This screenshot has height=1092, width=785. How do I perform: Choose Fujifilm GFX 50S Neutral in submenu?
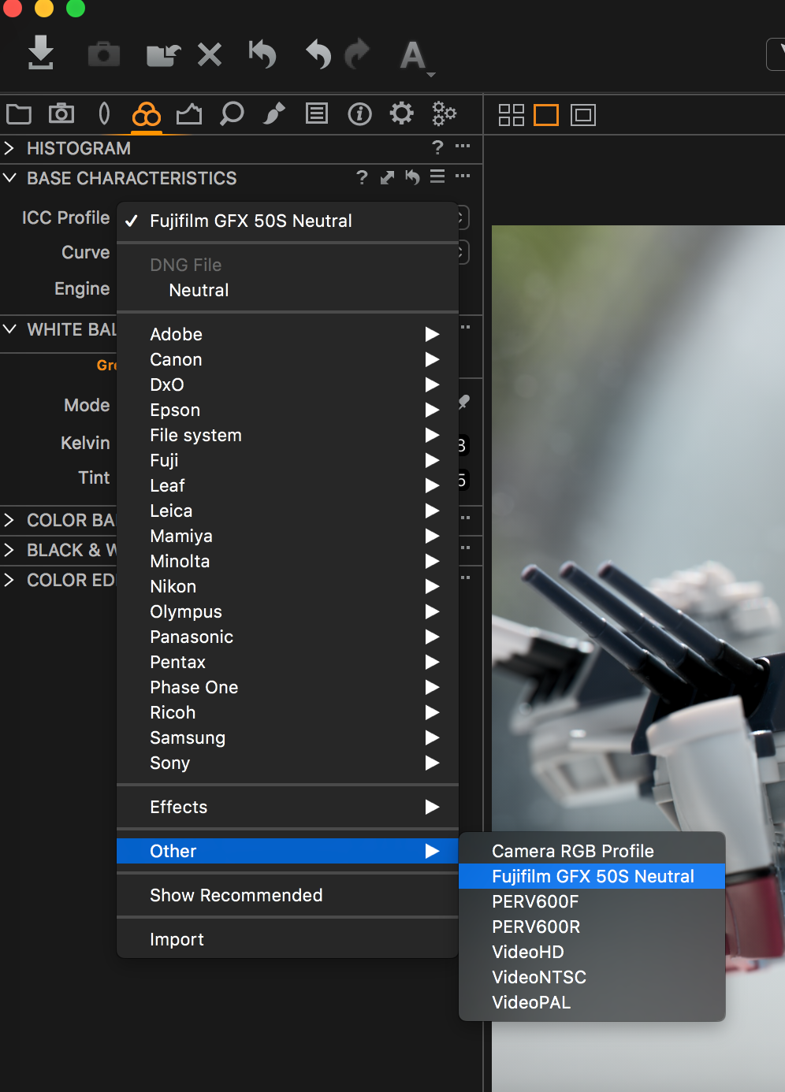tap(592, 876)
